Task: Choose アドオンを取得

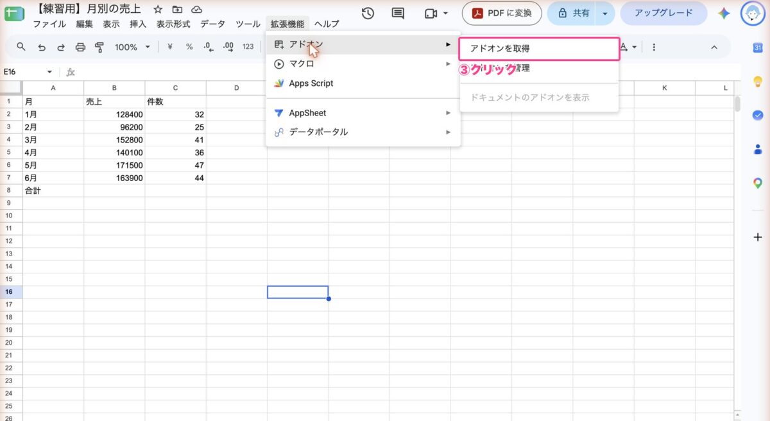Action: pyautogui.click(x=539, y=48)
